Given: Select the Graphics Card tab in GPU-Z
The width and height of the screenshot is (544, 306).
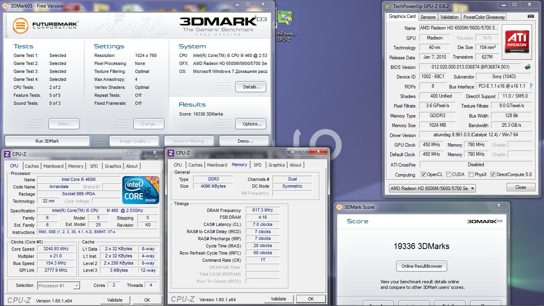Looking at the screenshot, I should click(x=402, y=16).
